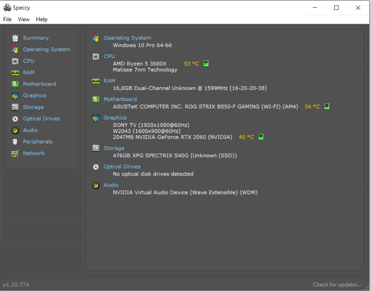The image size is (371, 291).
Task: Click the CPU heading link in summary
Action: point(109,56)
